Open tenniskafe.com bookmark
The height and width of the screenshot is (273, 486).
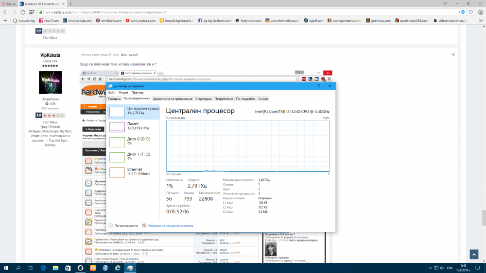click(x=108, y=20)
